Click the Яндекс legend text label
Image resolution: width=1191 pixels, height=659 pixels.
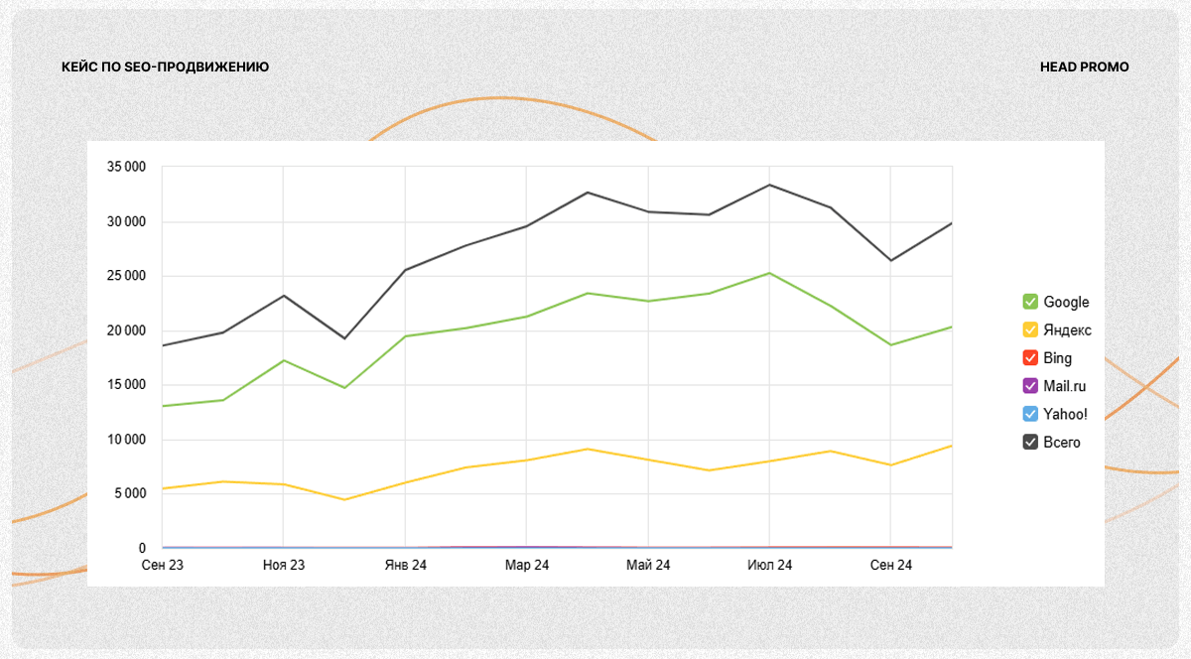(x=1067, y=329)
